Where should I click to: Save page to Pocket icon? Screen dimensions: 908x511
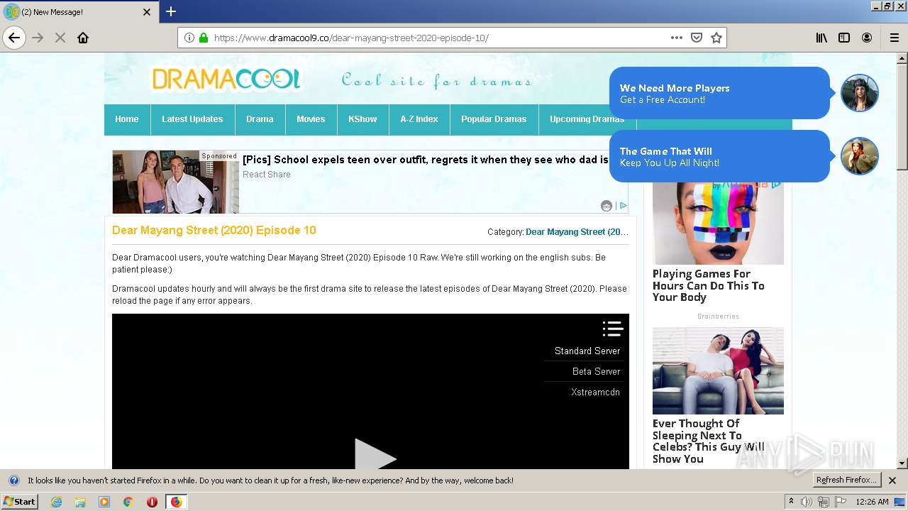click(x=697, y=38)
